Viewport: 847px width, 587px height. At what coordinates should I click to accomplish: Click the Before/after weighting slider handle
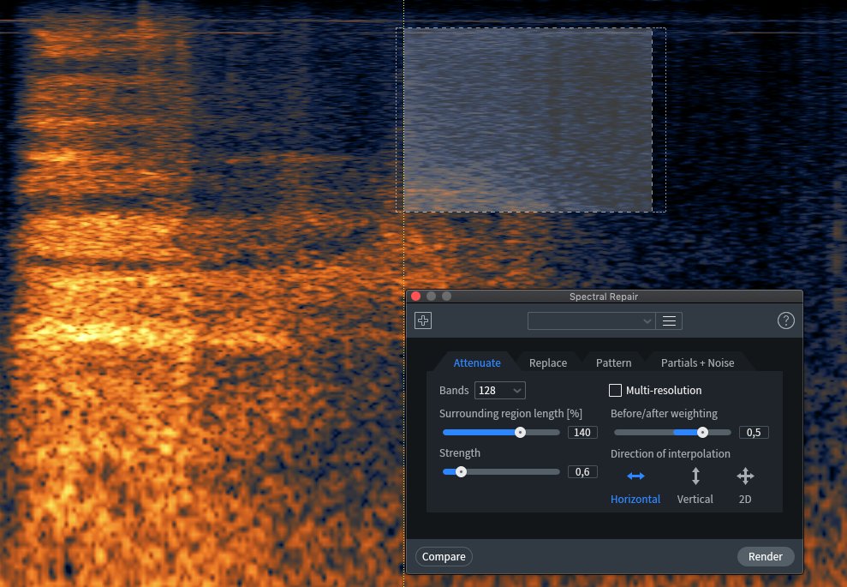pos(702,433)
